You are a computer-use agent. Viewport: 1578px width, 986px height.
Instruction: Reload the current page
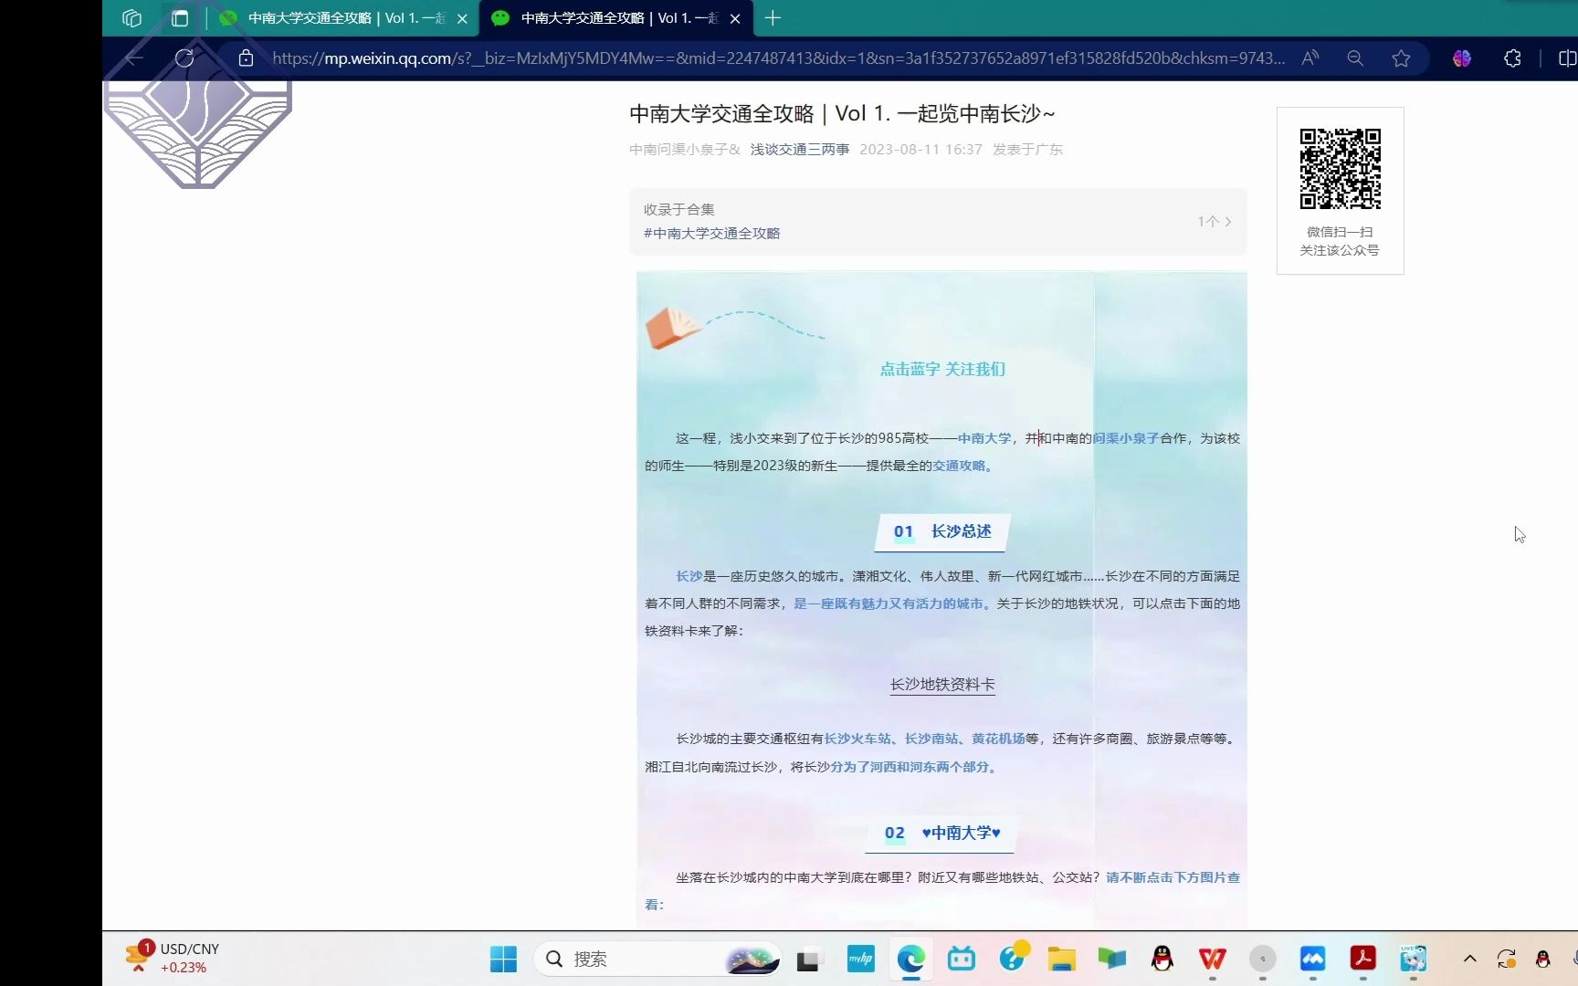coord(184,58)
